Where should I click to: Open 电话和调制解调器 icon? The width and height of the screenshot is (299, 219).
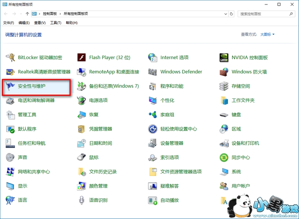tap(10, 100)
